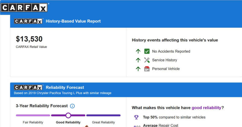
Task: Click the green checkmark next to No Accidents Reported
Action: (x=147, y=51)
